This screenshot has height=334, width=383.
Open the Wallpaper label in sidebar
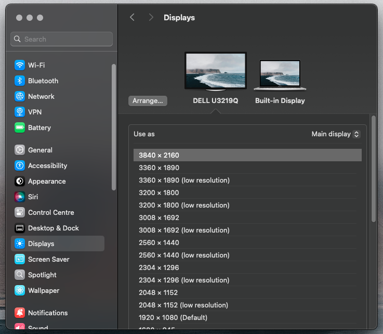click(x=44, y=290)
